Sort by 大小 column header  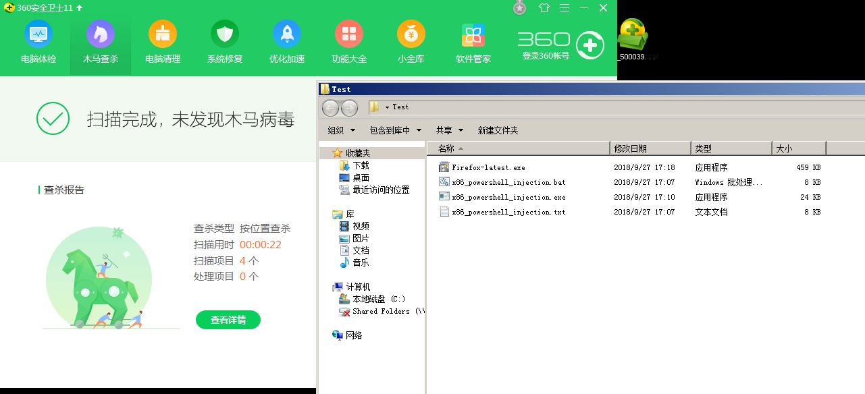click(x=799, y=148)
